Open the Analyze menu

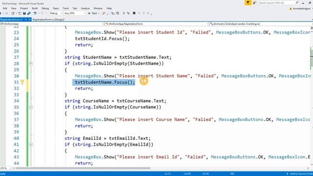coord(85,8)
